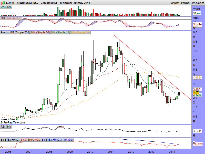This screenshot has width=205, height=154.
Task: Select the 6,5 price axis value
Action: 195,60
